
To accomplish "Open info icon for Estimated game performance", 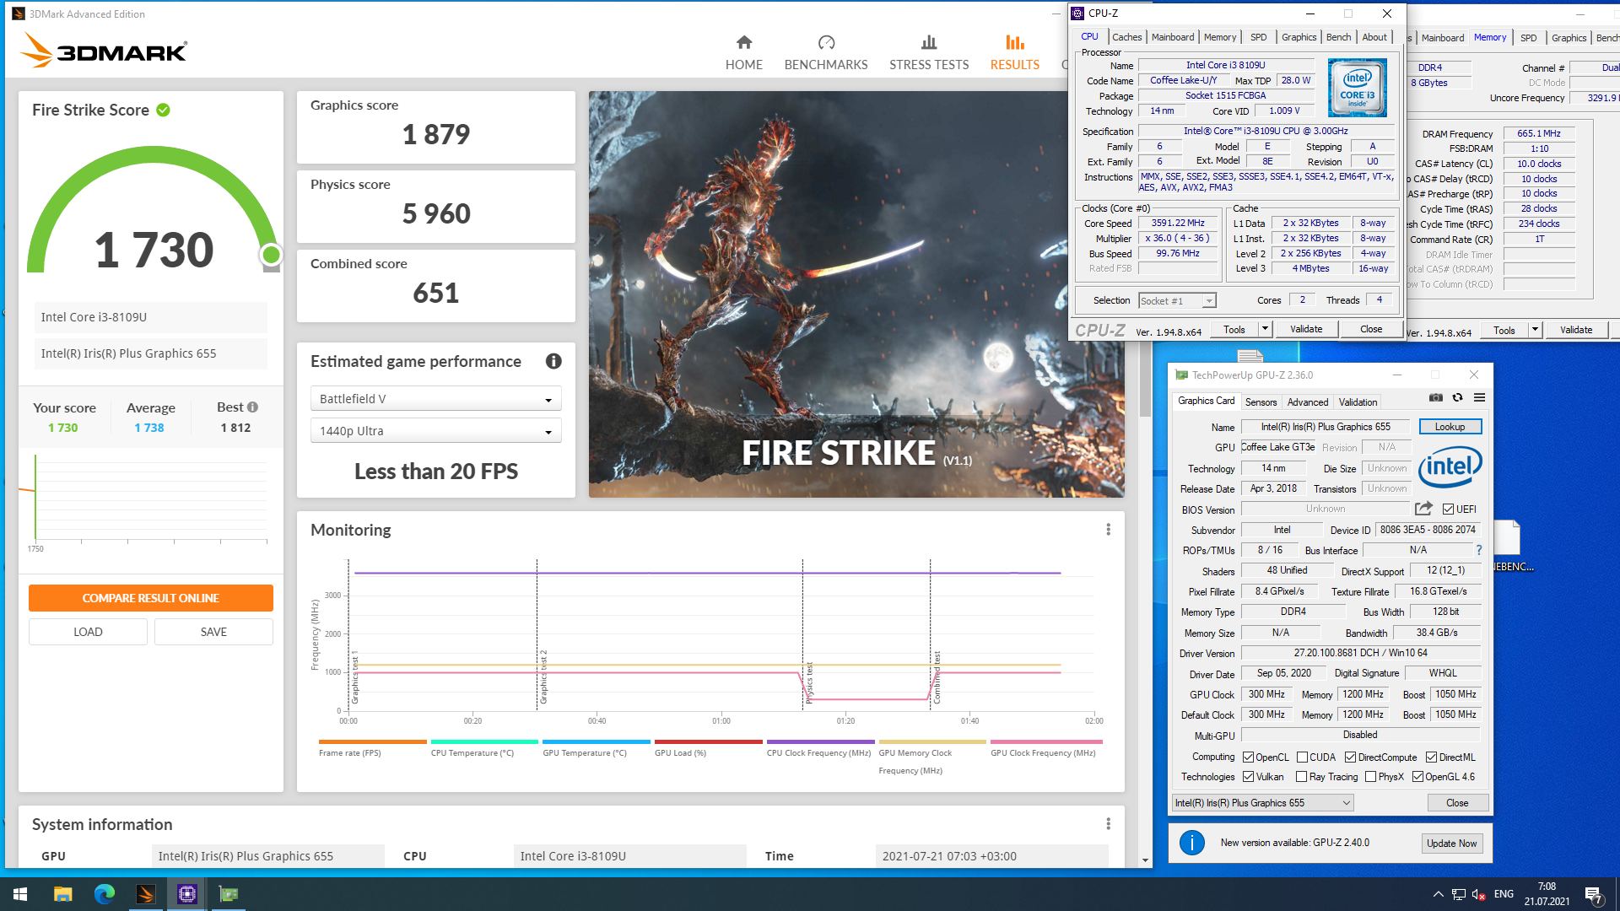I will click(553, 361).
